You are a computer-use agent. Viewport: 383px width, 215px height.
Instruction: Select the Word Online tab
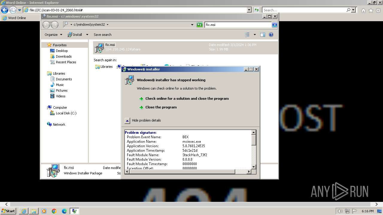[20, 18]
